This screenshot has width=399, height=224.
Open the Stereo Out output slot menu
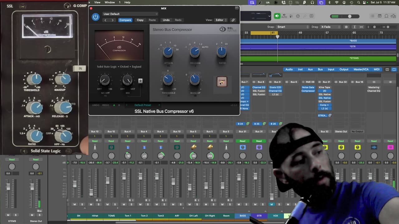[341, 132]
